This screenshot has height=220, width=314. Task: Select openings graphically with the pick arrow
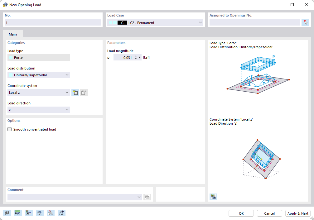pos(305,22)
